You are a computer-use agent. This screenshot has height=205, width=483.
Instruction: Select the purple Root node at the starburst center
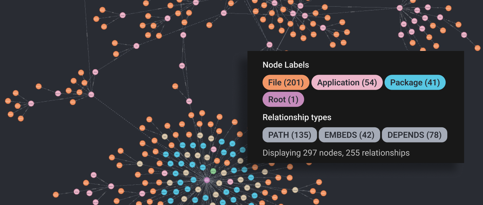pyautogui.click(x=207, y=180)
